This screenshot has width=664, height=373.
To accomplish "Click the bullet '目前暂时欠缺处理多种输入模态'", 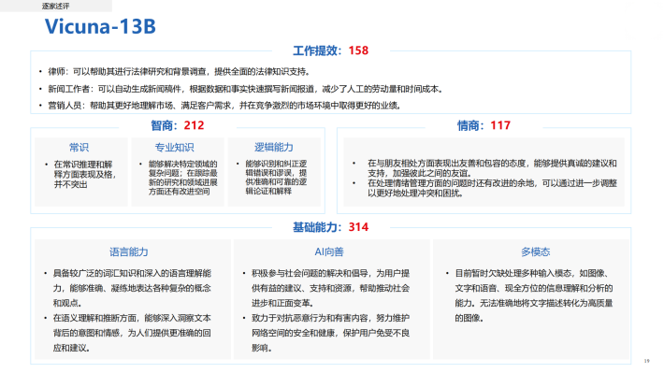I will tap(534, 295).
